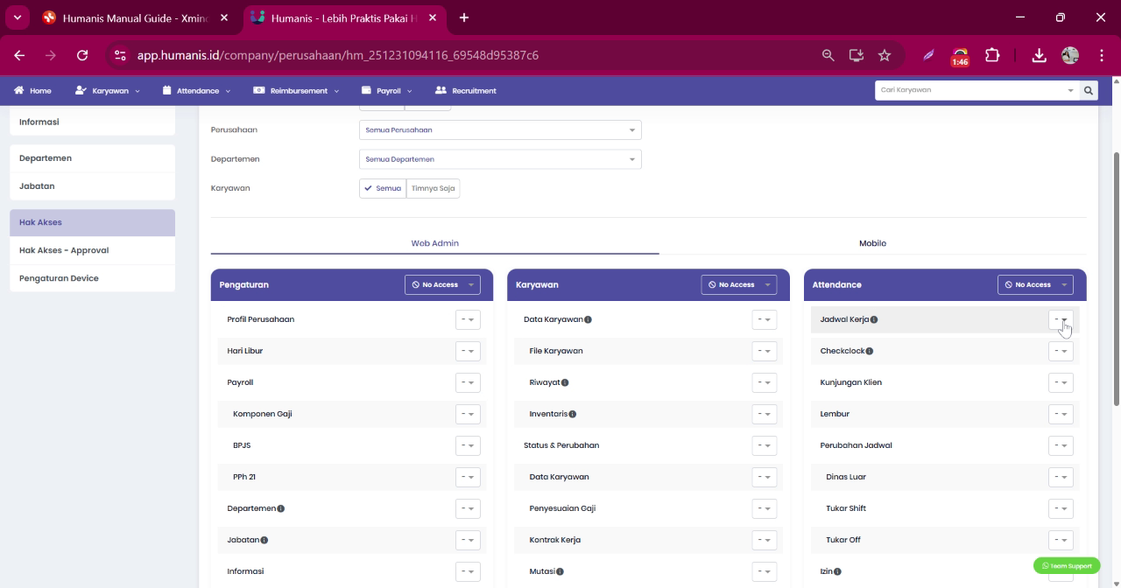The height and width of the screenshot is (588, 1121).
Task: Open access dropdown for BPJS
Action: pos(468,445)
